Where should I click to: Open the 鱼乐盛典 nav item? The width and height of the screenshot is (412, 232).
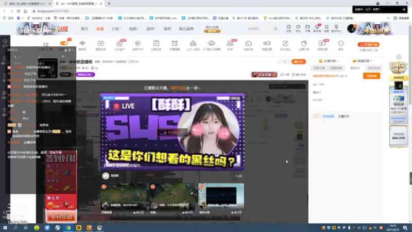pyautogui.click(x=186, y=29)
